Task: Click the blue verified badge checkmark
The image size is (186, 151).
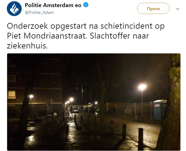Action: [x=86, y=5]
